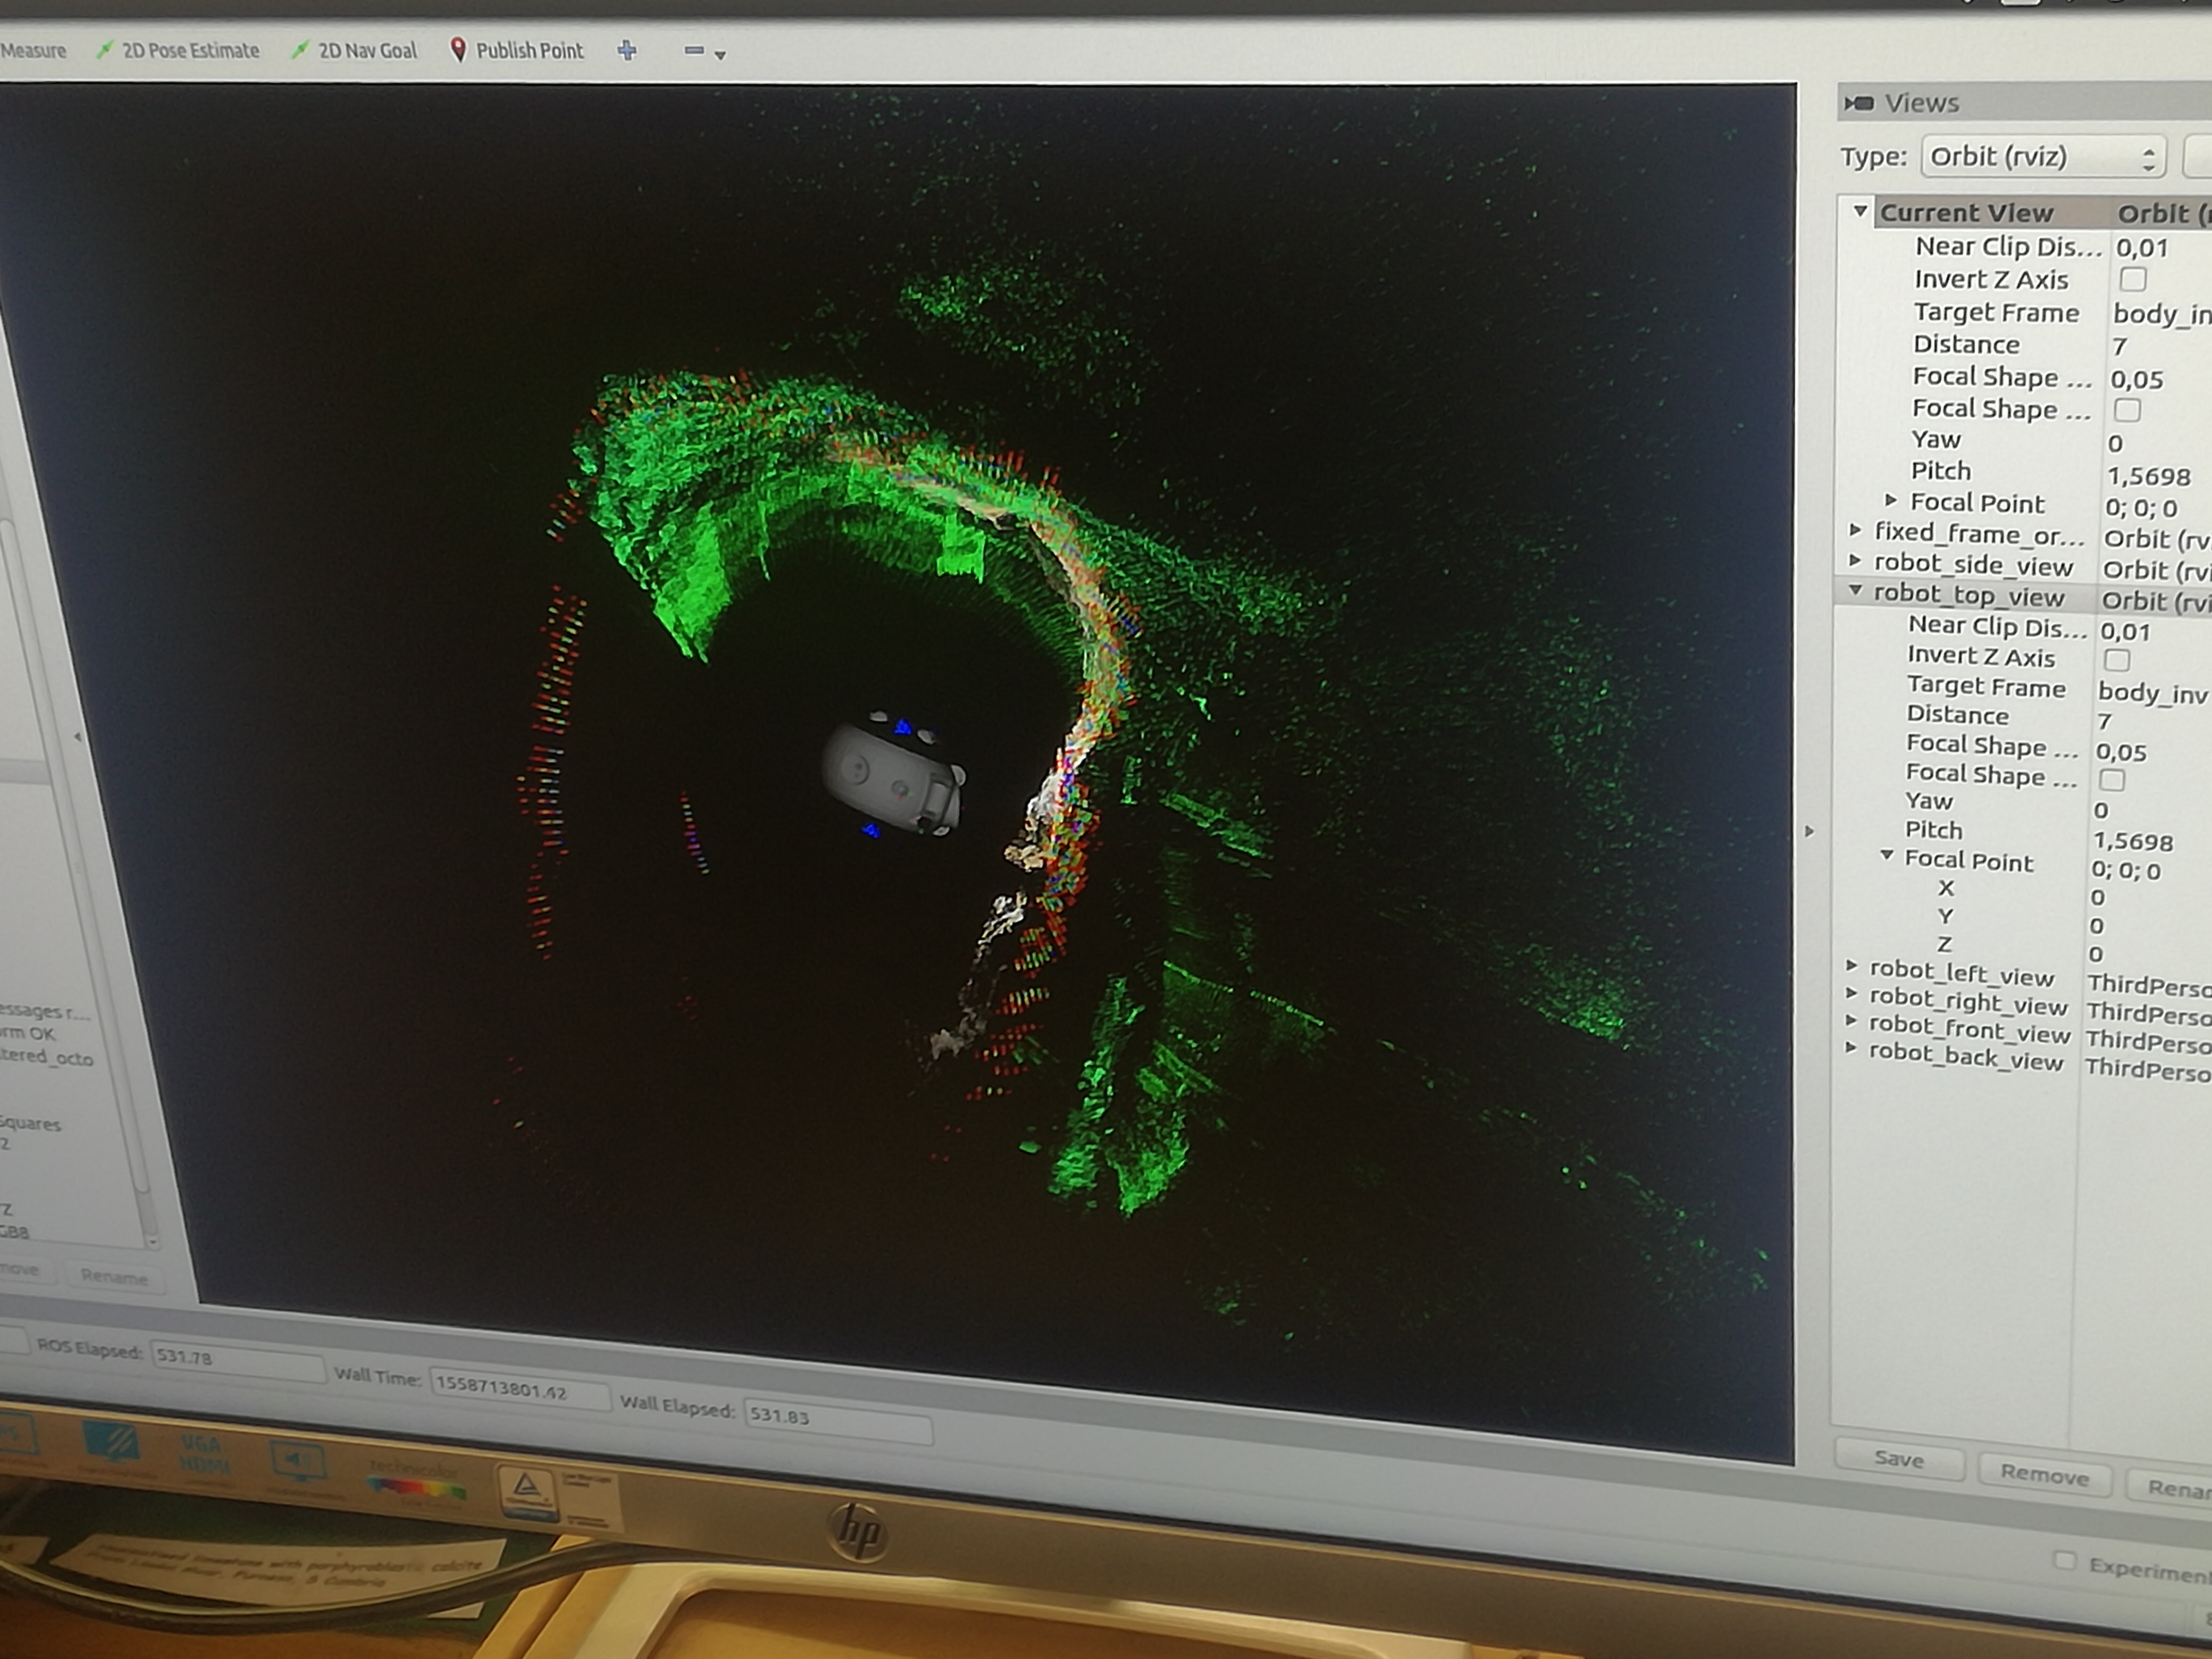The height and width of the screenshot is (1659, 2212).
Task: Toggle Invert Z Axis under Current View
Action: point(2132,279)
